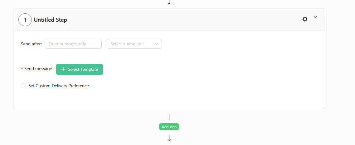Click the green Add step button
355x145 pixels.
pos(169,127)
